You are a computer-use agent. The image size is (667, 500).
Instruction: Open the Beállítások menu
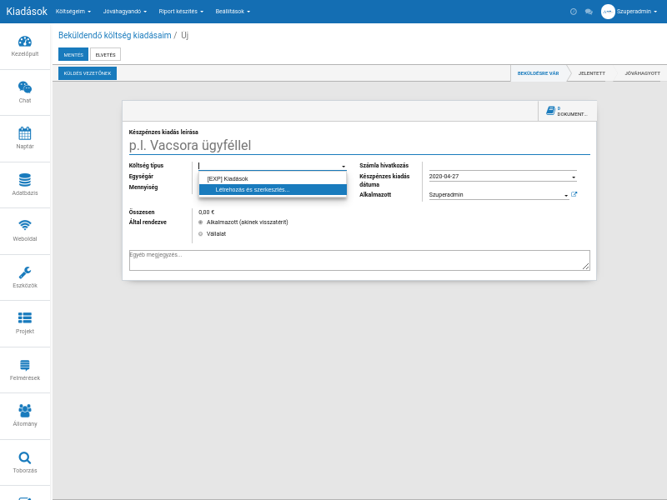[x=233, y=12]
